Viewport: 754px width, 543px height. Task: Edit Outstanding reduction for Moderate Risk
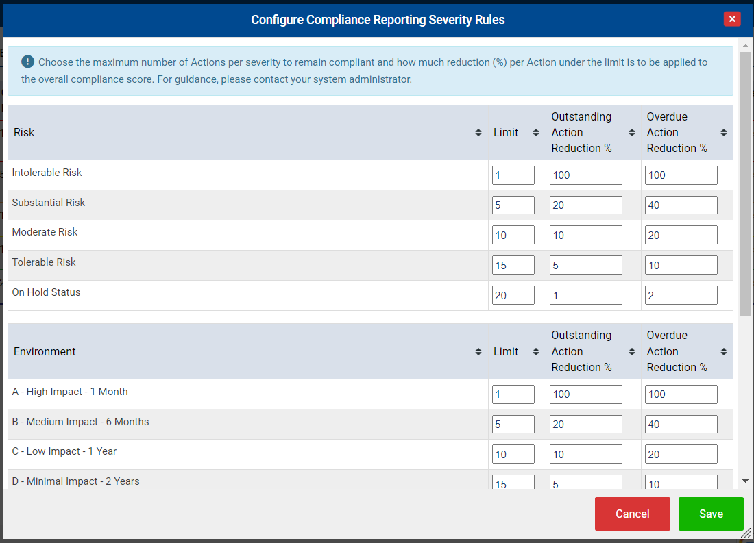pos(585,236)
